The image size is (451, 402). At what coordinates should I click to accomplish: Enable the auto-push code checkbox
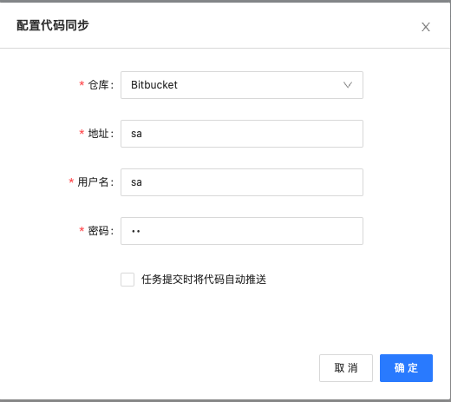click(127, 280)
